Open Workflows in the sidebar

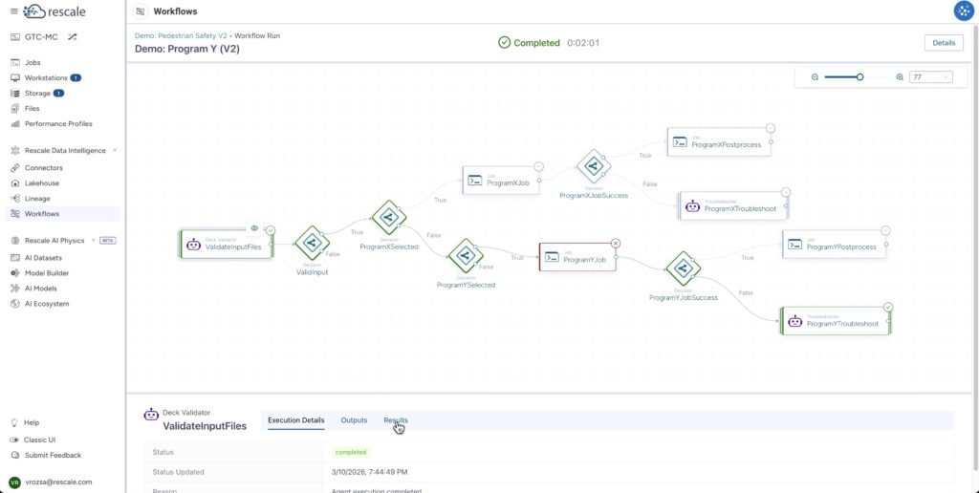[x=62, y=214]
